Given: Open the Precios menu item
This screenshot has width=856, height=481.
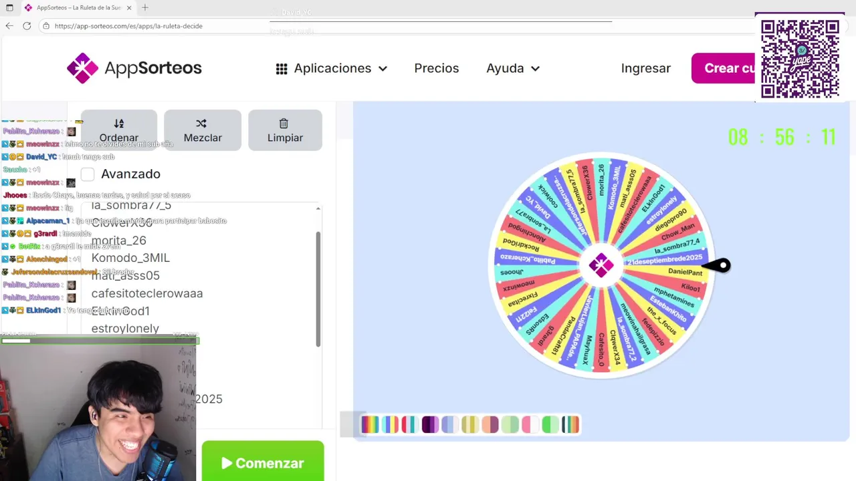Looking at the screenshot, I should tap(436, 68).
